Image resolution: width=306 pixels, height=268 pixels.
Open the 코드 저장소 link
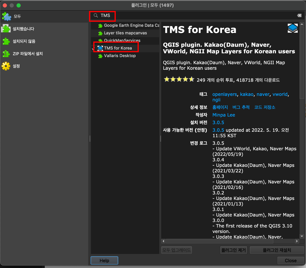coord(265,107)
